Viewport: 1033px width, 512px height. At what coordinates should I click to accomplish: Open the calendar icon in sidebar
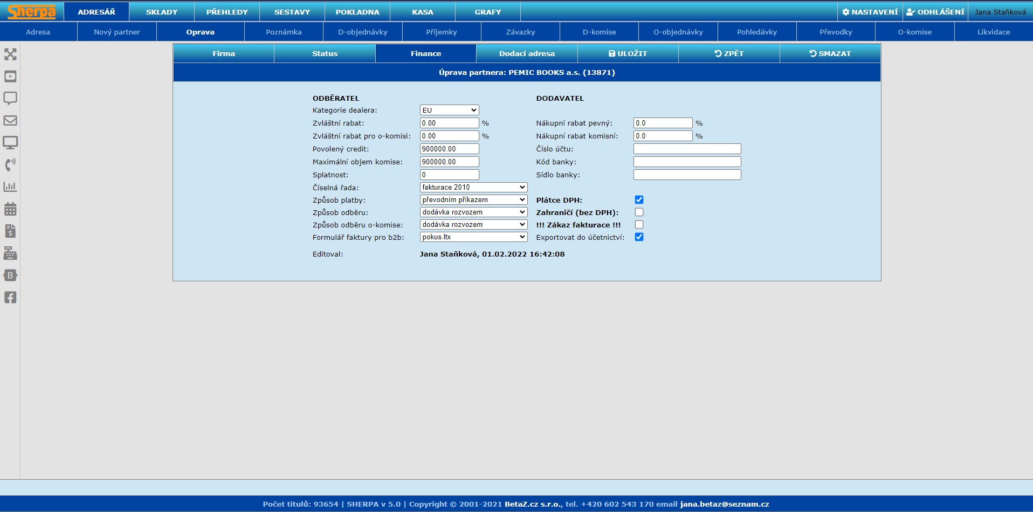point(10,209)
